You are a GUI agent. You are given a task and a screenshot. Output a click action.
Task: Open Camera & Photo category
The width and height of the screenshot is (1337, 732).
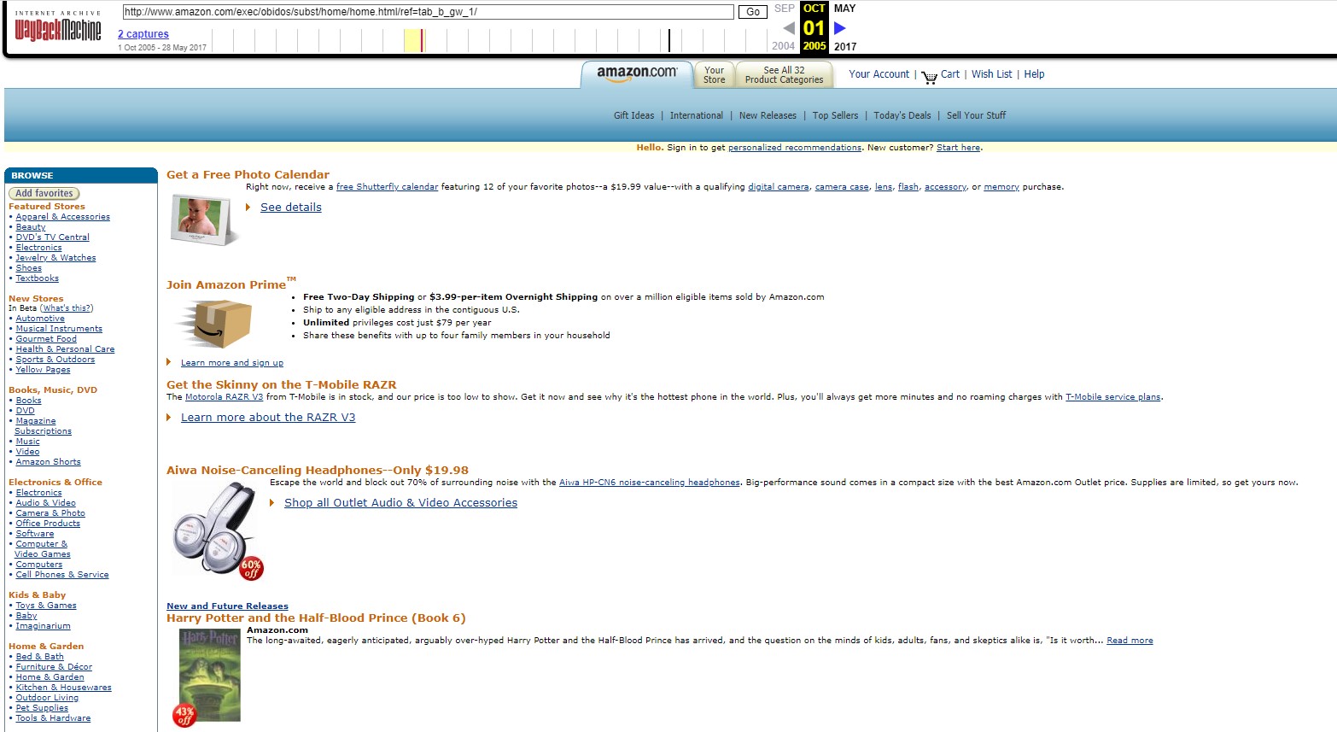50,513
